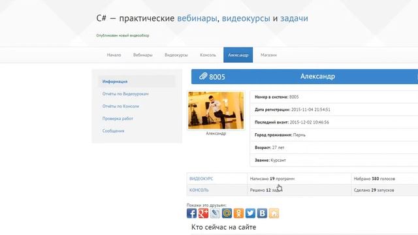Click the blue Александр header bar title

(x=317, y=76)
